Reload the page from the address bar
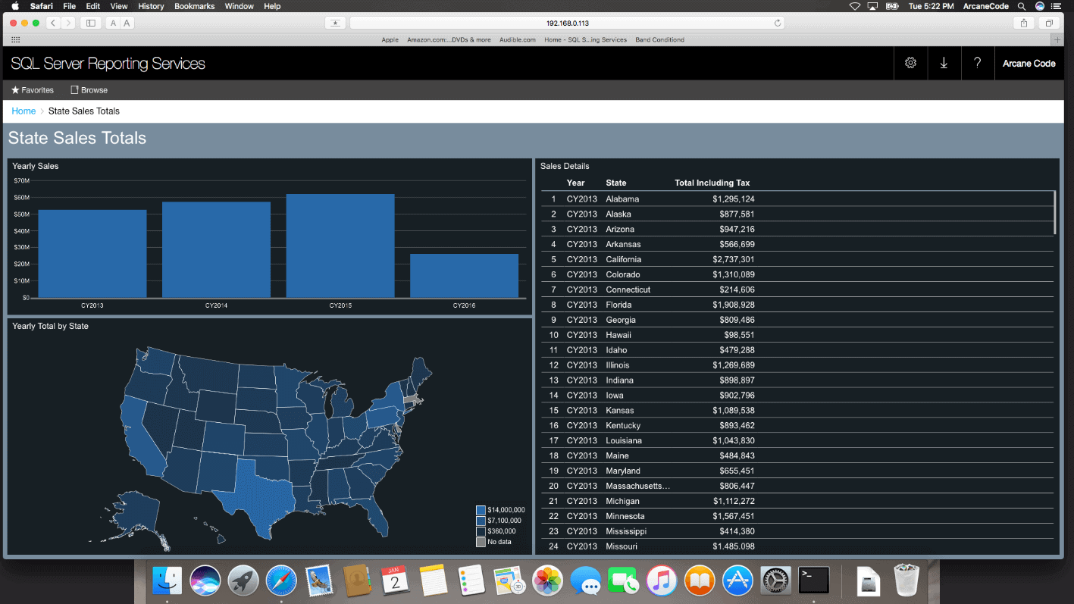The width and height of the screenshot is (1074, 604). click(778, 23)
